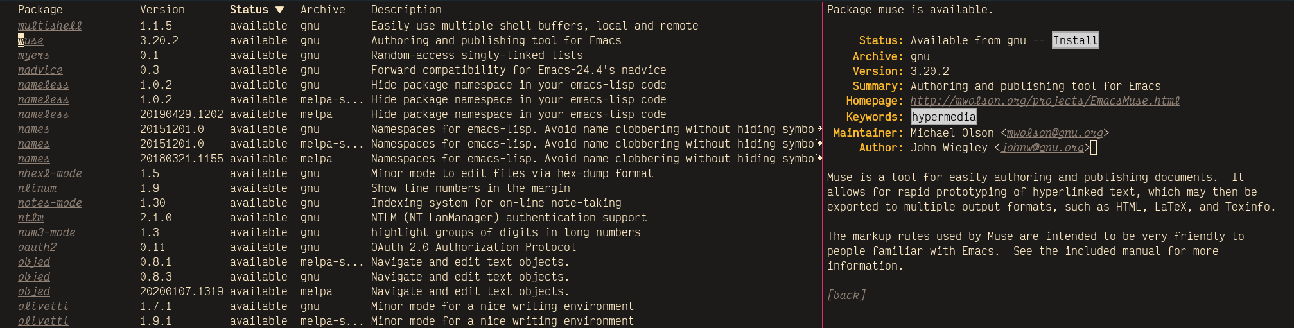Open the nadvice package details
The image size is (1294, 328).
(x=40, y=70)
